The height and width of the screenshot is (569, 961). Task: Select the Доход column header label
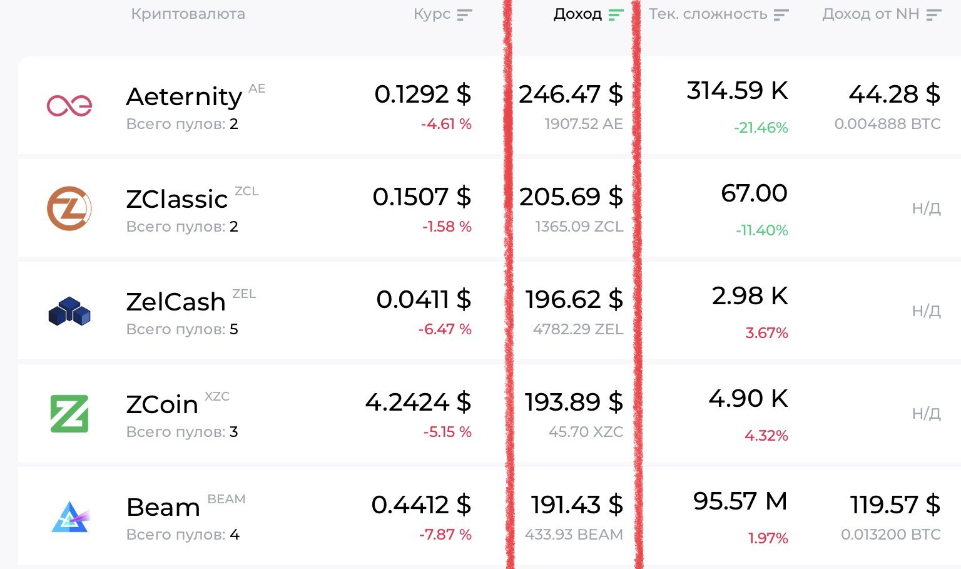point(577,14)
